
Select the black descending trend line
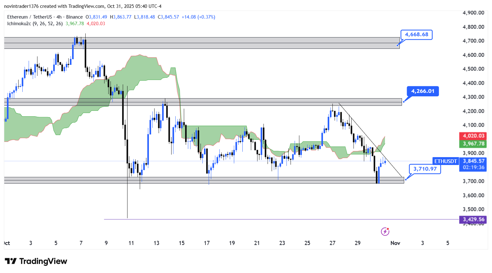370,139
